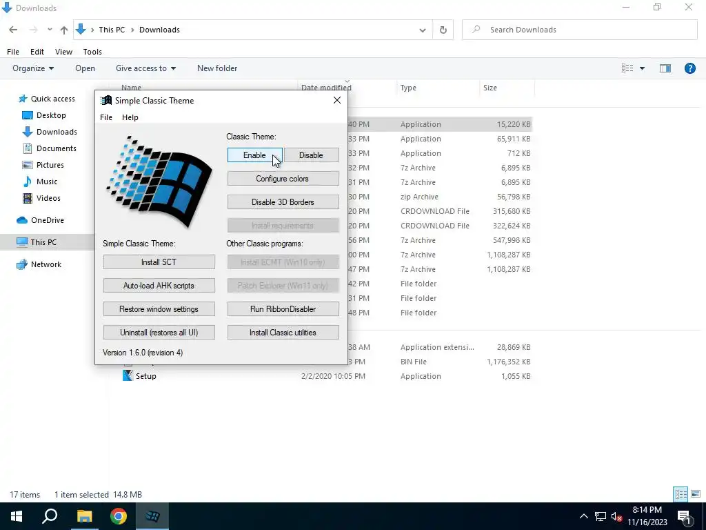Show hidden system tray icons
706x530 pixels.
click(583, 516)
